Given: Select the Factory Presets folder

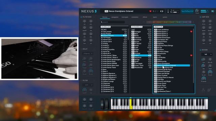Looking at the screenshot, I should (x=114, y=36).
